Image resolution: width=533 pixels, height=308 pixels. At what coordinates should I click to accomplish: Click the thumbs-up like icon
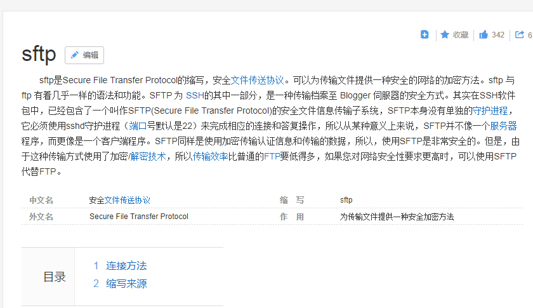484,34
